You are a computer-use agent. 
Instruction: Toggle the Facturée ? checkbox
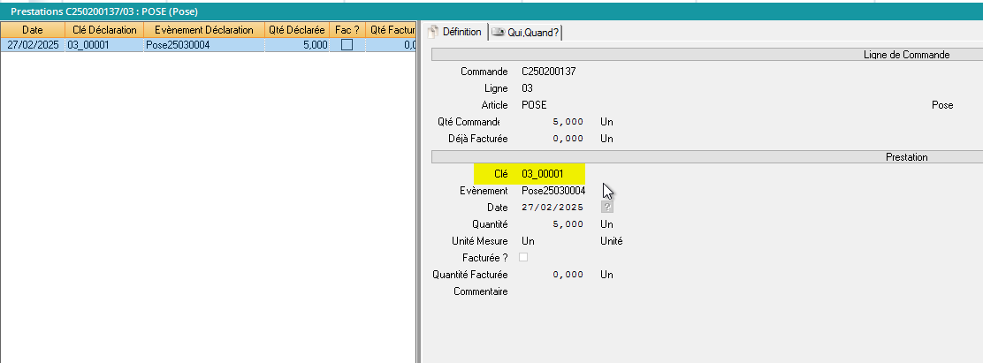tap(523, 257)
